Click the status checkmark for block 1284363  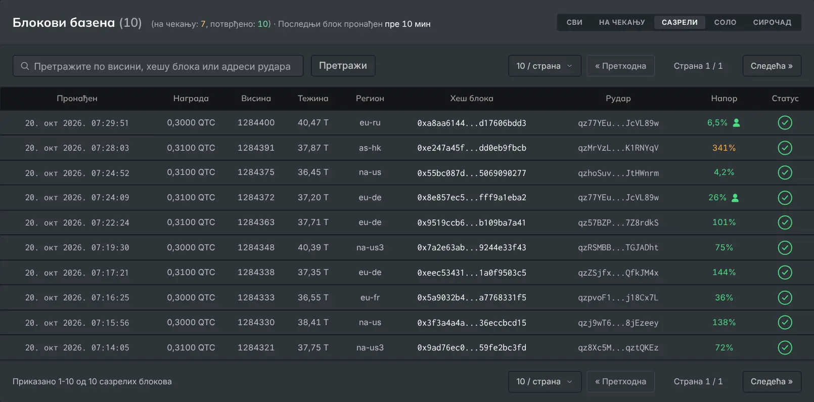click(785, 222)
